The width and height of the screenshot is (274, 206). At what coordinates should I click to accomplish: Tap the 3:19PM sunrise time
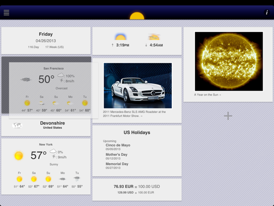click(123, 45)
